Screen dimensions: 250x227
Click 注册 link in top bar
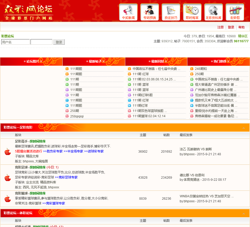220,27
